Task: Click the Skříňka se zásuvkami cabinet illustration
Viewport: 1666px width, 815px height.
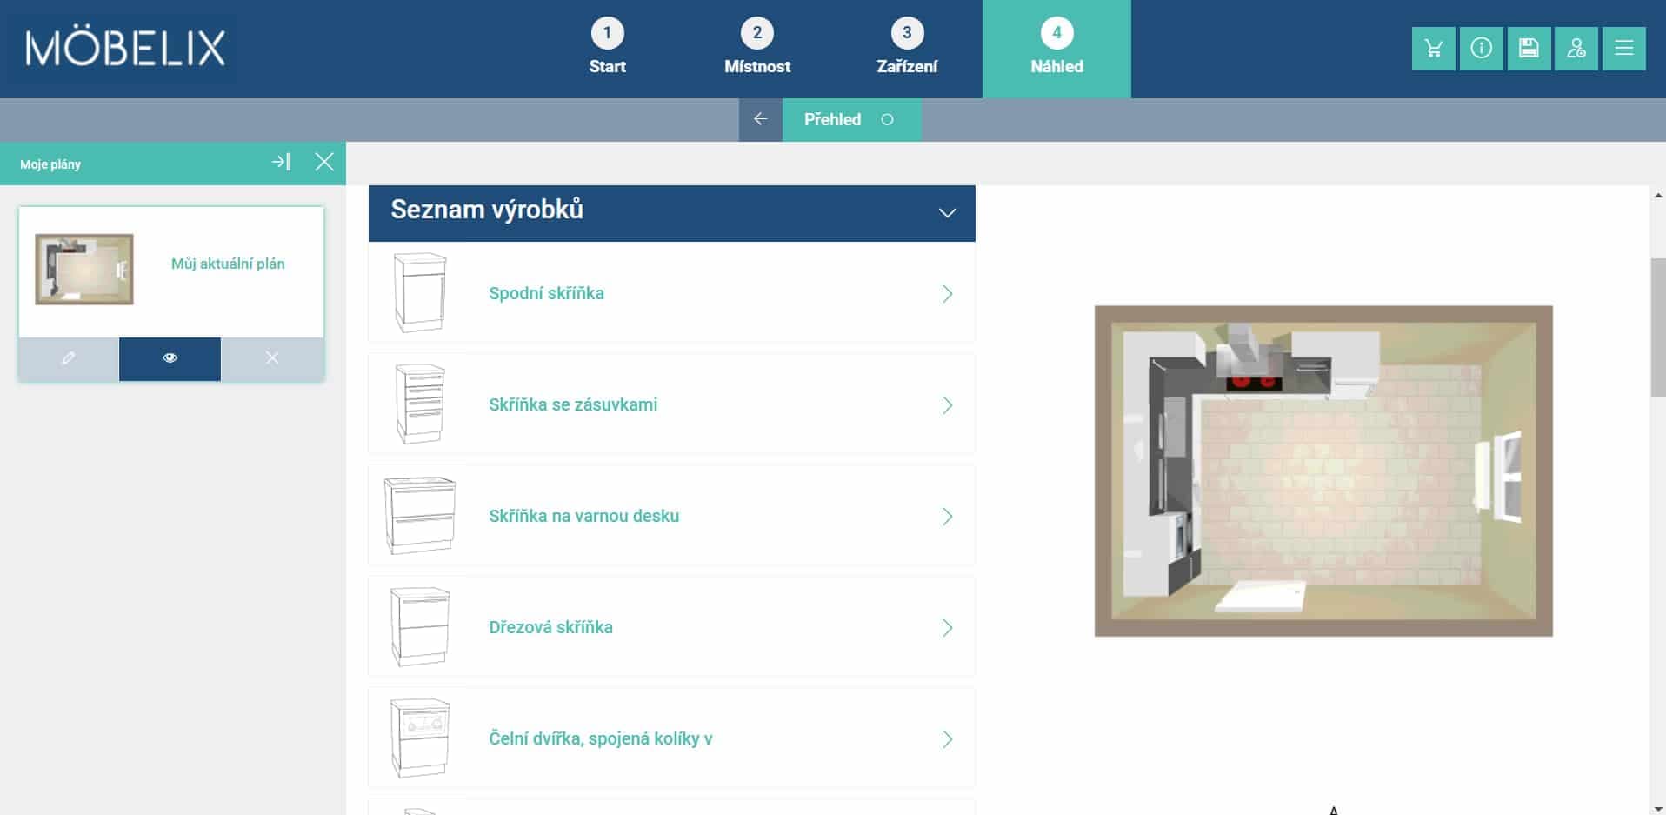Action: 420,404
